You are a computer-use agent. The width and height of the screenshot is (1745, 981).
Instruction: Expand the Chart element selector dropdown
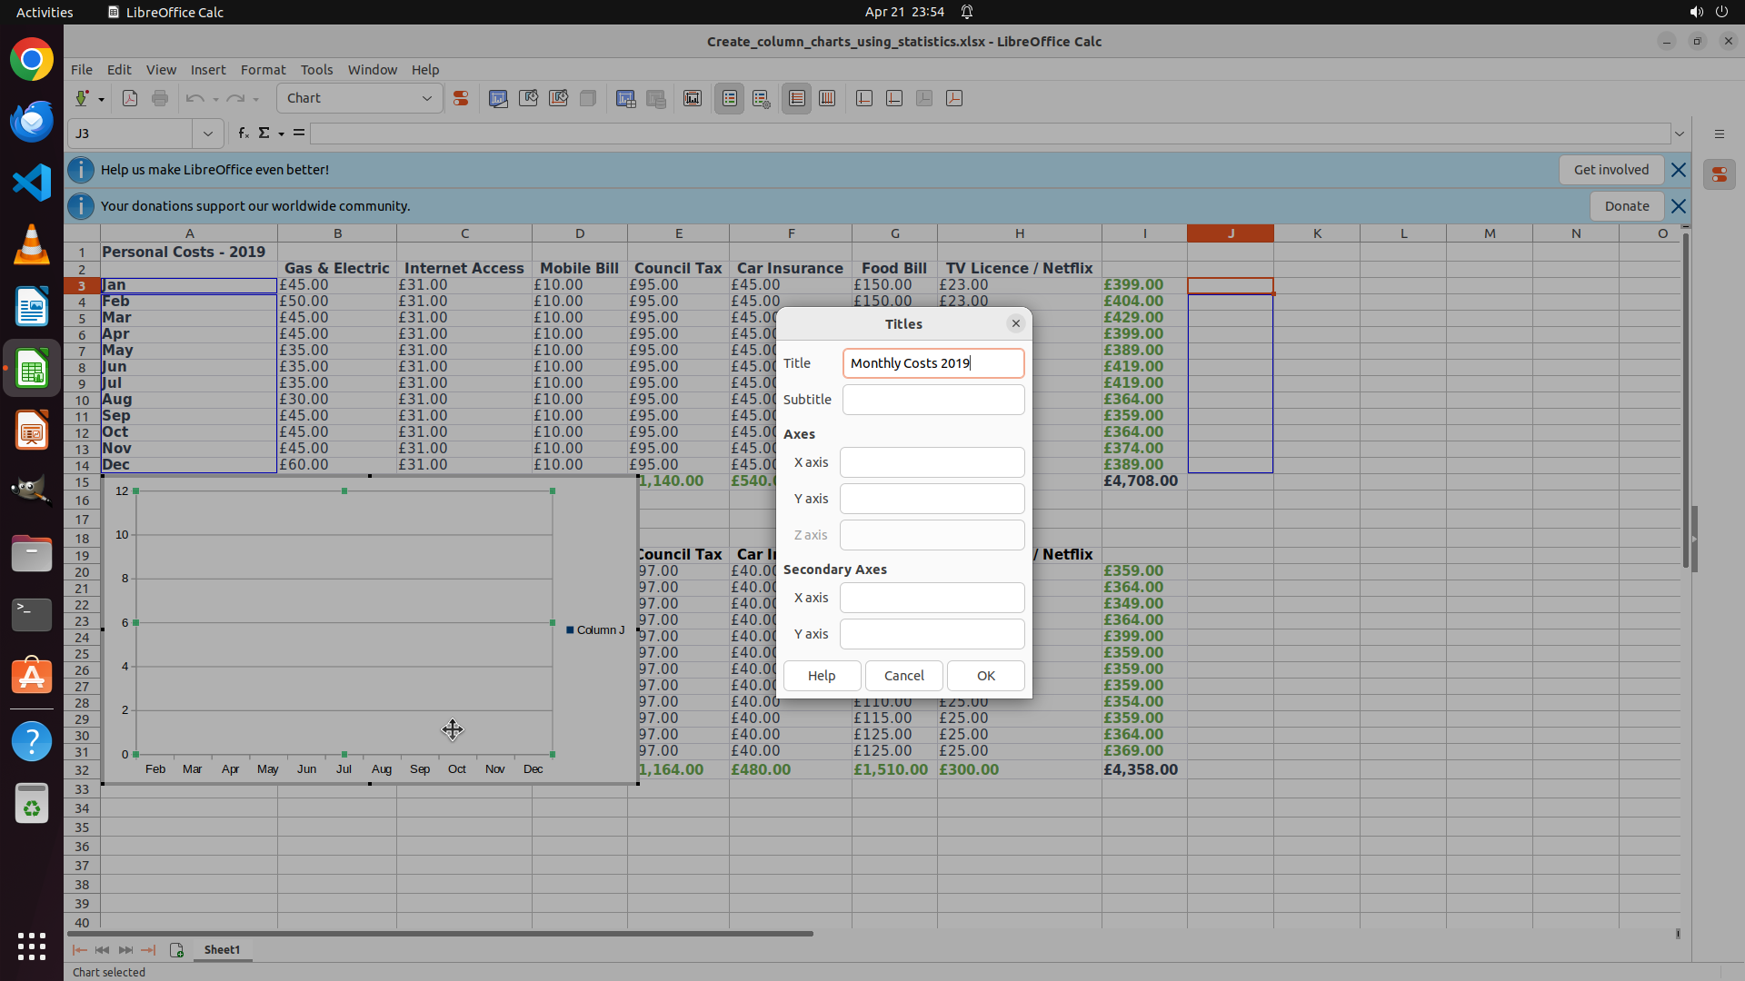pyautogui.click(x=426, y=98)
